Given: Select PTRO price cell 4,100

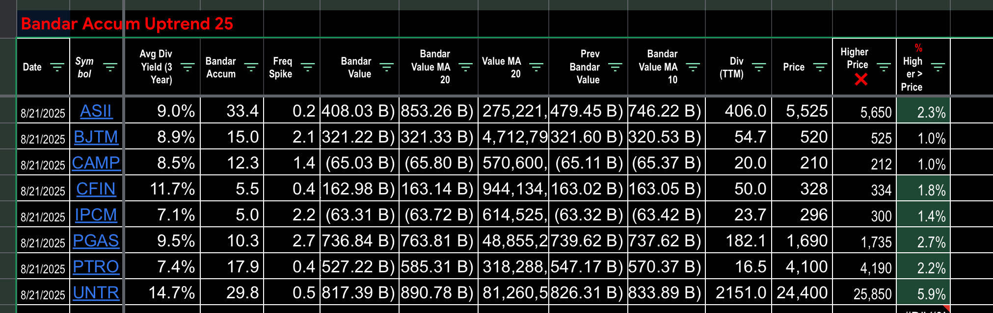Looking at the screenshot, I should [x=802, y=266].
